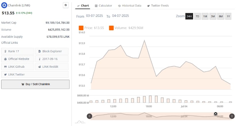Click the To date 04-07-2025 field
The height and width of the screenshot is (126, 237).
click(120, 16)
